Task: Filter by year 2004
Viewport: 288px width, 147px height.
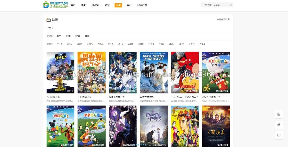Action: [x=202, y=44]
